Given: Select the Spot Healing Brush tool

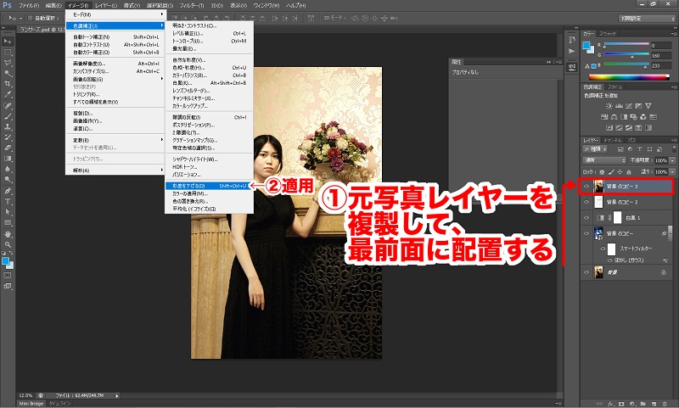Looking at the screenshot, I should pyautogui.click(x=8, y=106).
